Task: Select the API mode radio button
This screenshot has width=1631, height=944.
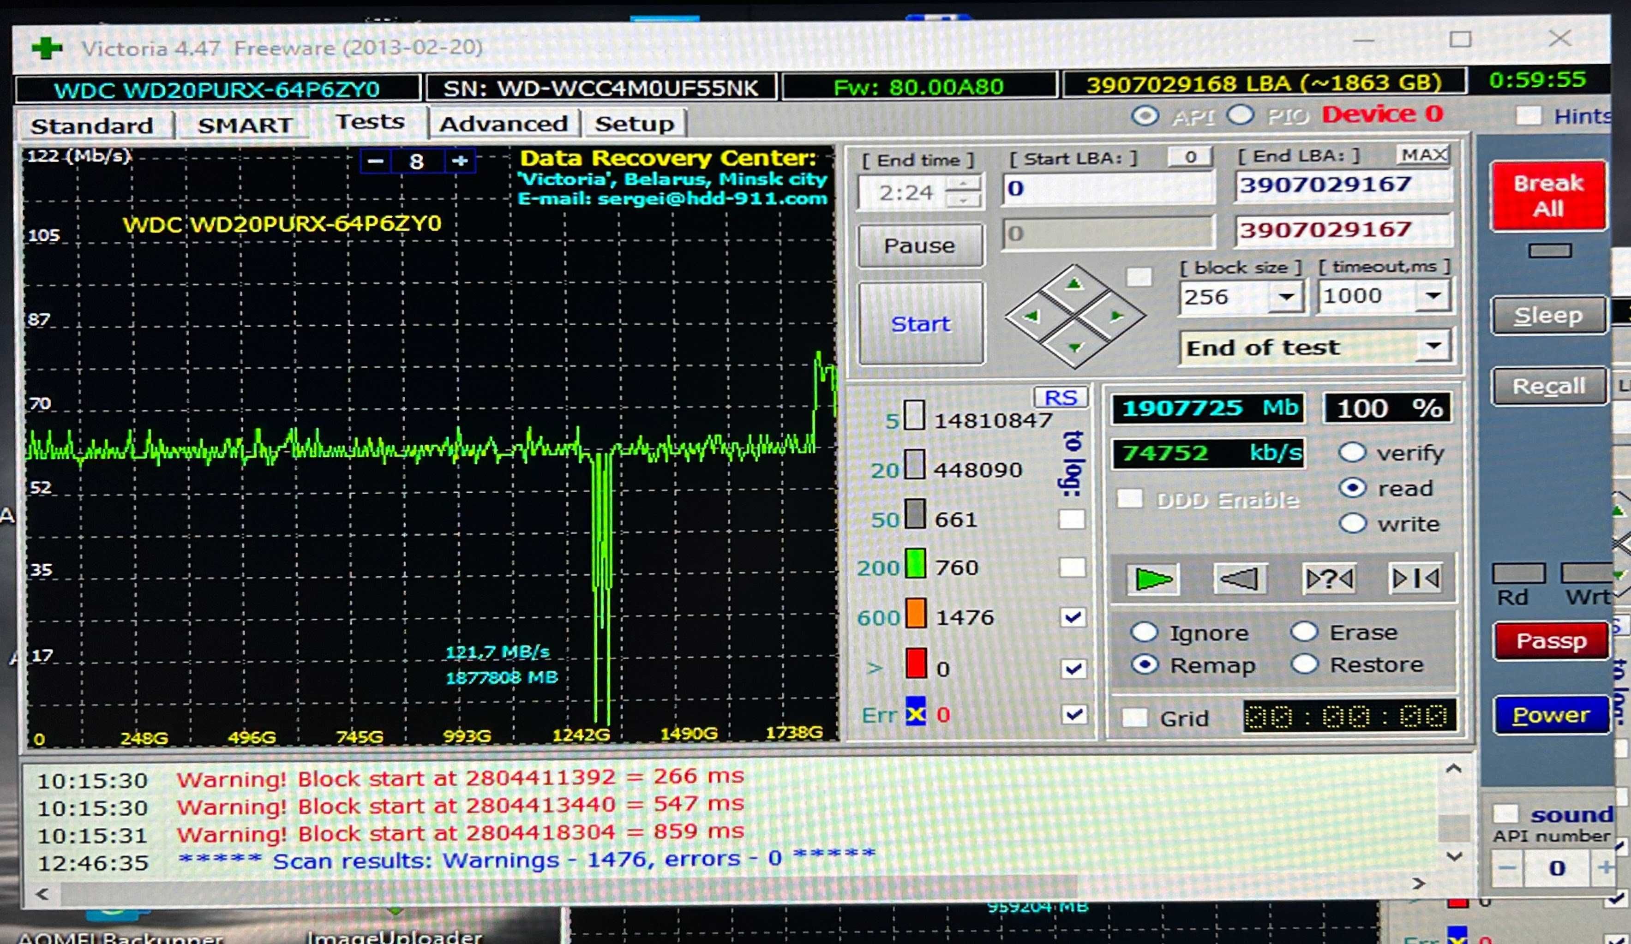Action: [x=1145, y=116]
